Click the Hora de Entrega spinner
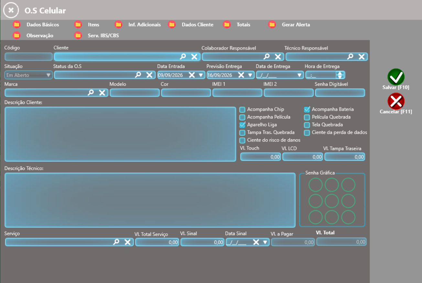This screenshot has width=422, height=283. 340,75
